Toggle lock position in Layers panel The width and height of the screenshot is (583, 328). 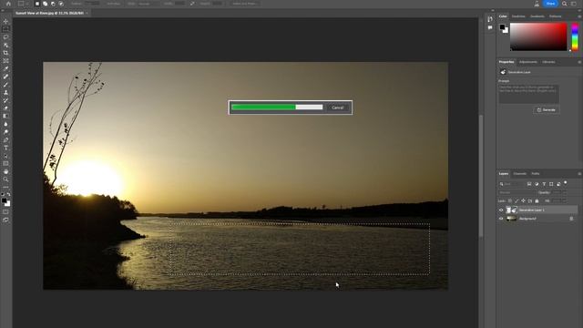point(523,200)
